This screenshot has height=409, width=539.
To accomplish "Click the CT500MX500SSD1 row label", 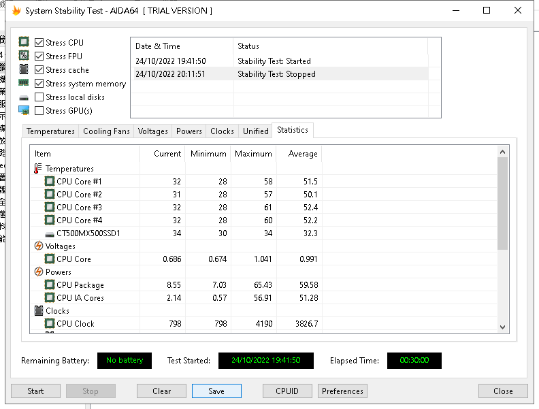I will (88, 233).
